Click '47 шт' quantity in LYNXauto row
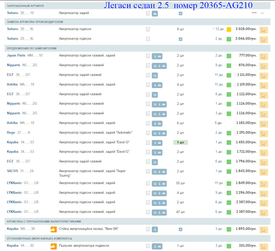275x251 pixels. click(180, 212)
